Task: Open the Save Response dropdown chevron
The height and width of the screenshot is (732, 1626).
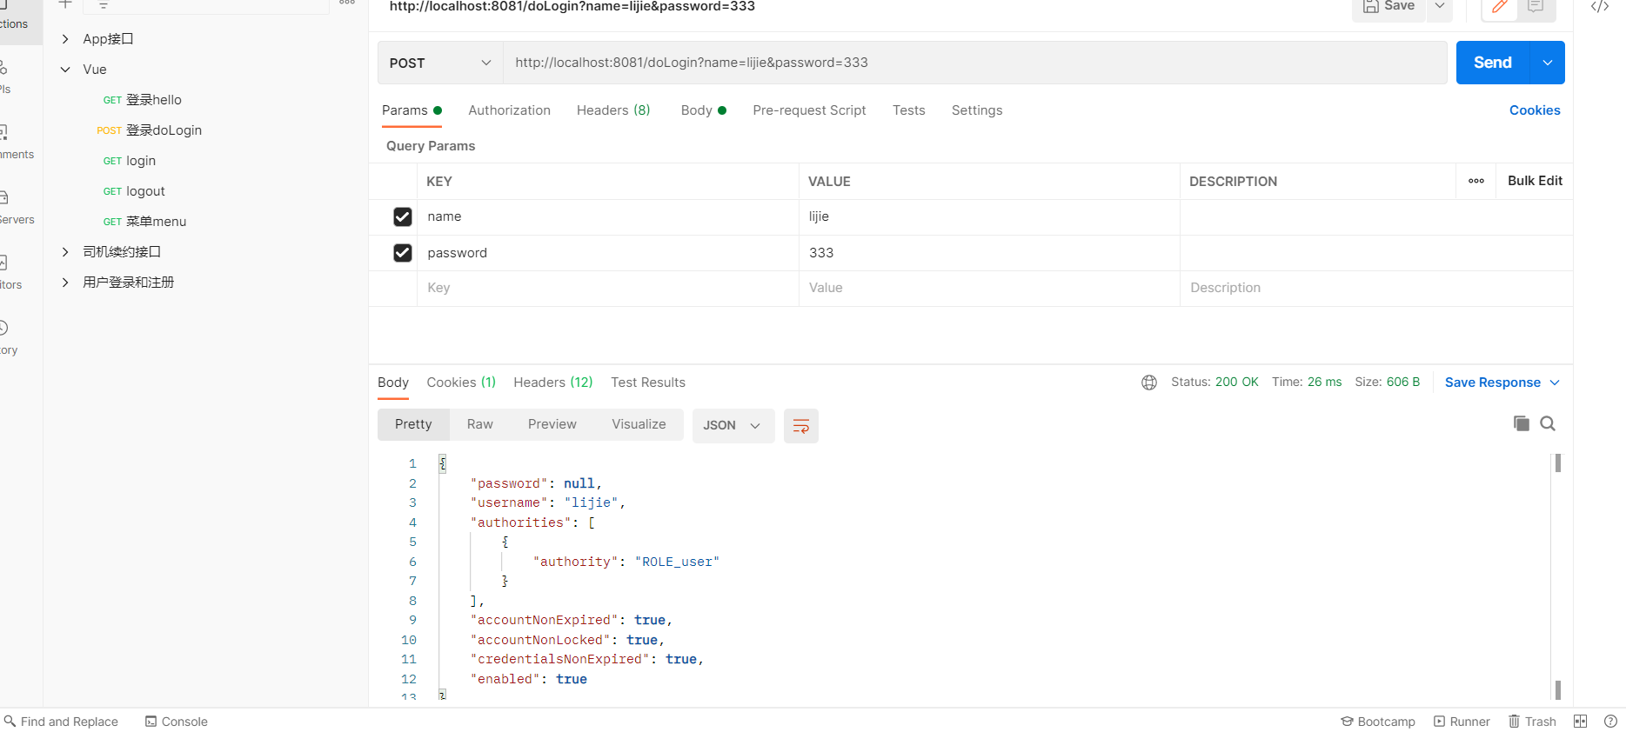Action: click(1555, 383)
